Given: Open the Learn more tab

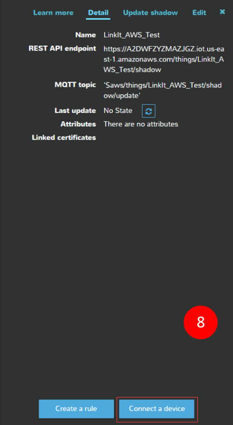Looking at the screenshot, I should (x=53, y=13).
